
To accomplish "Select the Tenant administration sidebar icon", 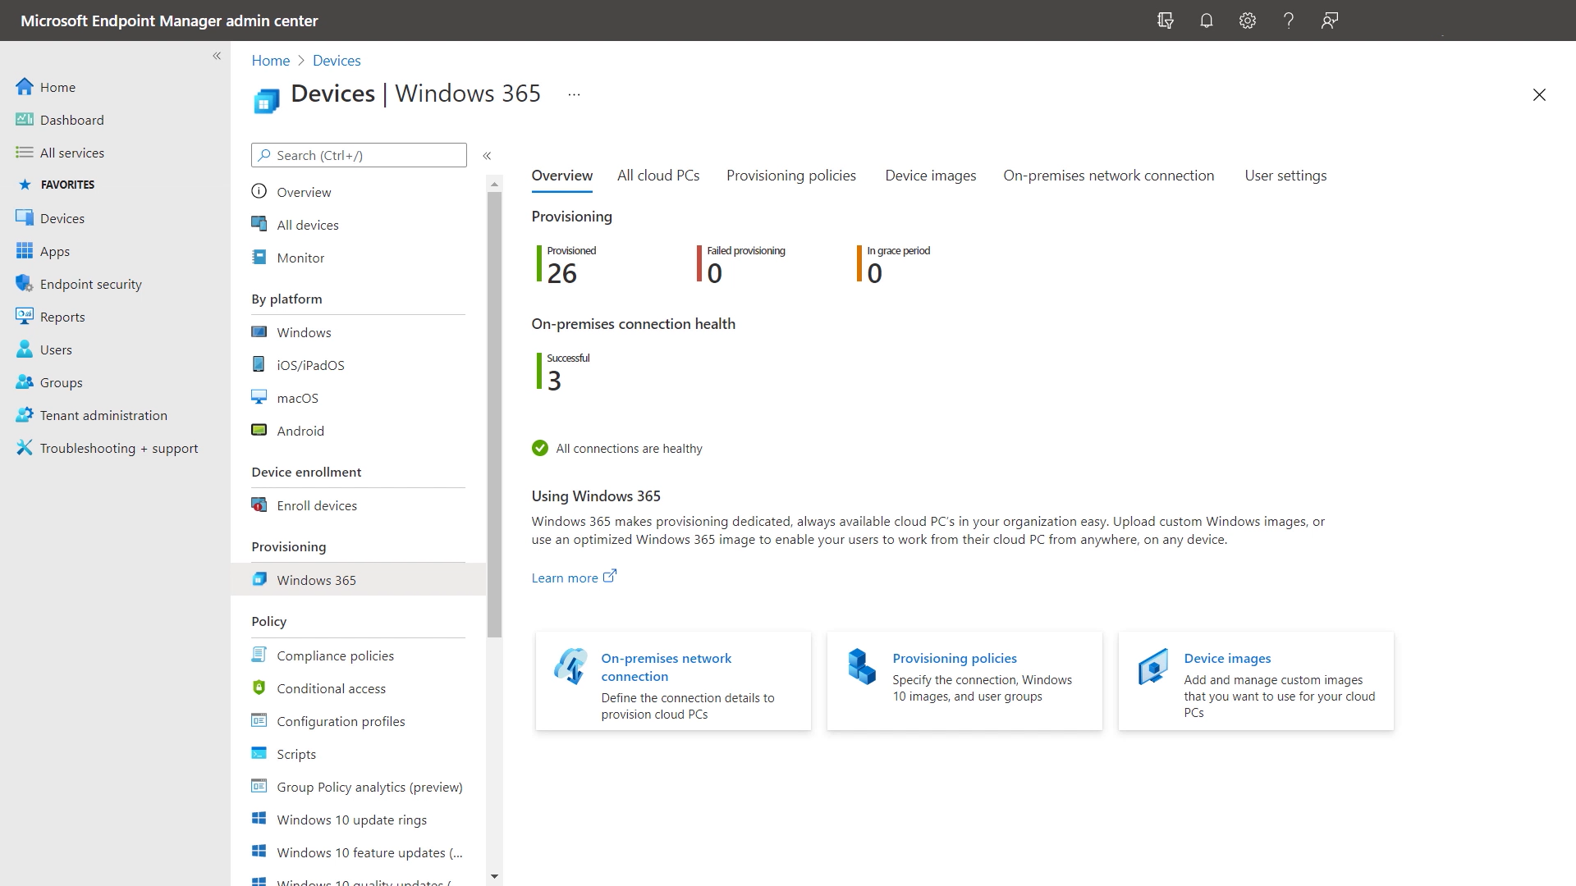I will coord(24,414).
